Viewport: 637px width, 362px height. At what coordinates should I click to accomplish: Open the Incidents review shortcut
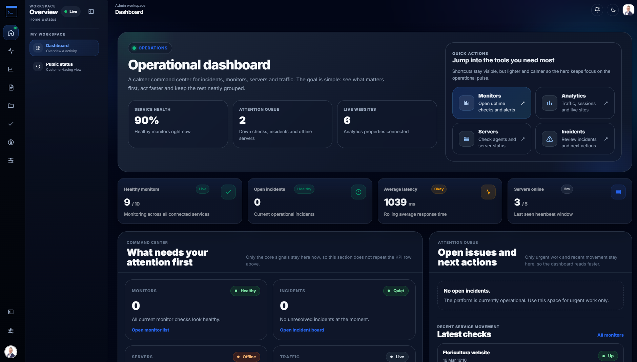(x=575, y=139)
